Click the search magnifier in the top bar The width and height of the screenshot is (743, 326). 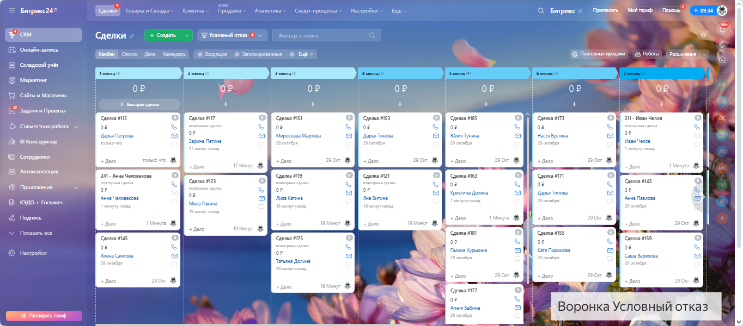(541, 10)
